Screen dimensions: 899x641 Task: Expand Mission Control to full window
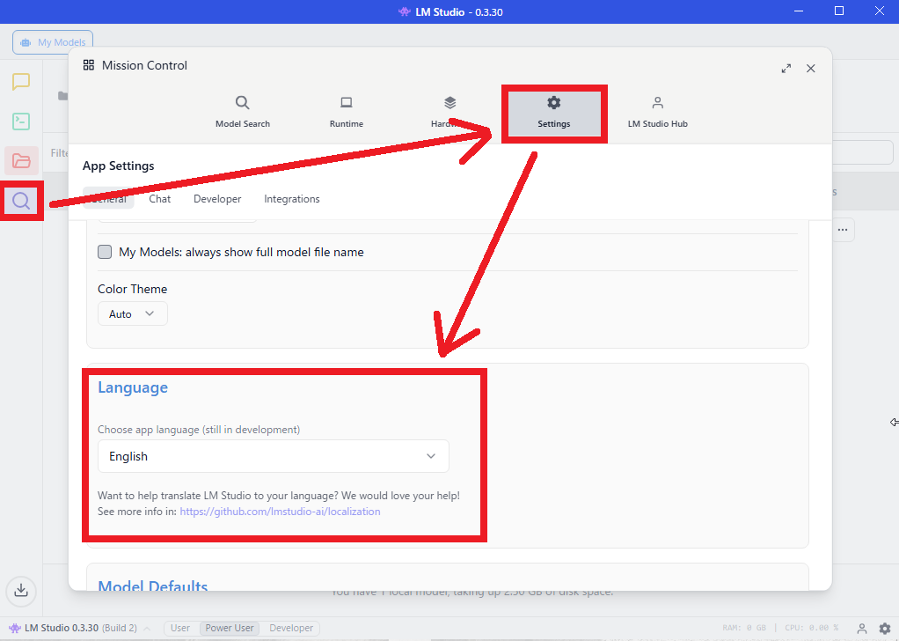click(x=786, y=69)
